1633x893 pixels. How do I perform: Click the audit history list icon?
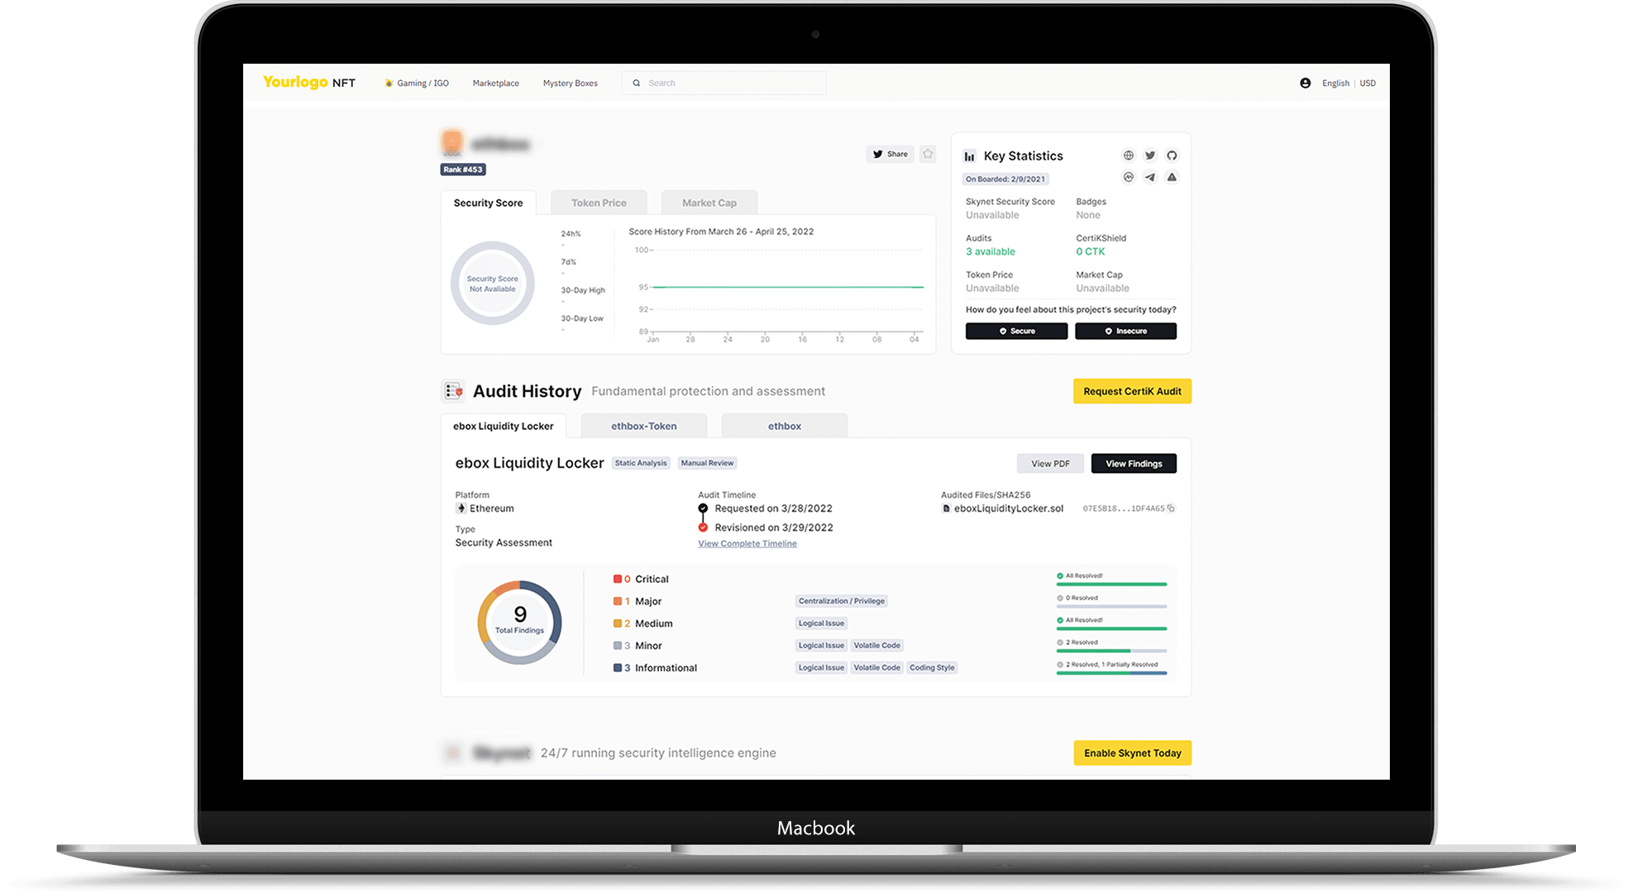coord(452,390)
